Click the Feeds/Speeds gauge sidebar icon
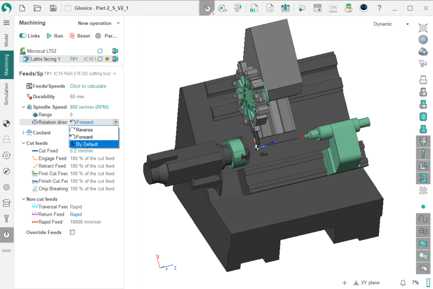 click(6, 234)
